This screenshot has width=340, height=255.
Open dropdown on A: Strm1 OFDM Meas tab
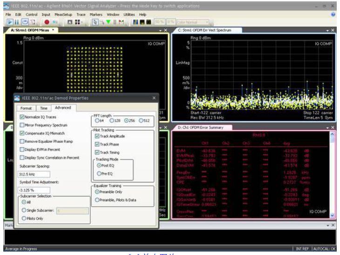53,30
